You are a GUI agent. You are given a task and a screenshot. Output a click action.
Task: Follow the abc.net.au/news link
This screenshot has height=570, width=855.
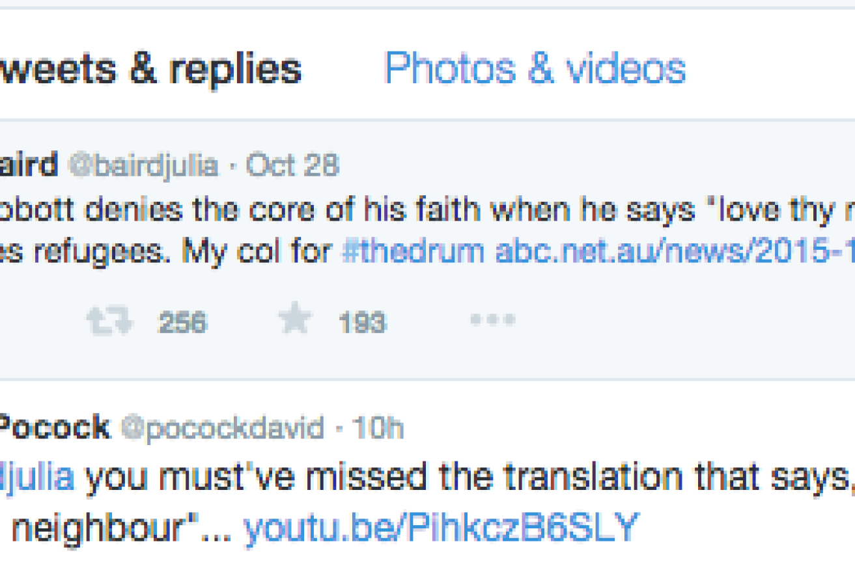coord(675,251)
